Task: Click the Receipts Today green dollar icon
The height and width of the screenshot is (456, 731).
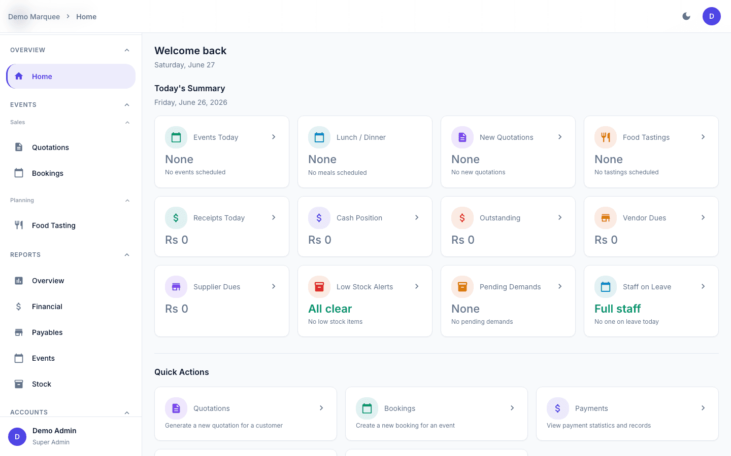Action: (x=176, y=218)
